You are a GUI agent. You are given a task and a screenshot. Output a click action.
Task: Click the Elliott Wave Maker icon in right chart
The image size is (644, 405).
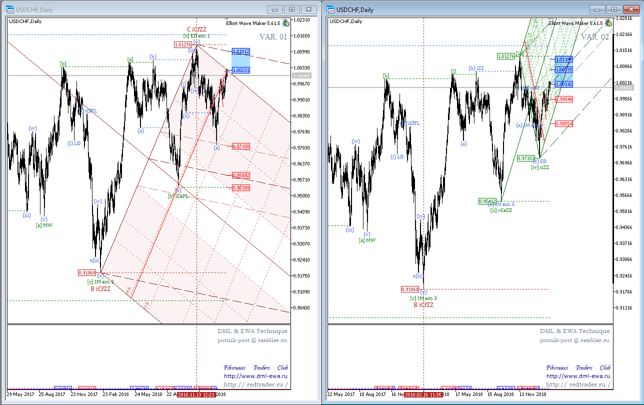click(608, 22)
